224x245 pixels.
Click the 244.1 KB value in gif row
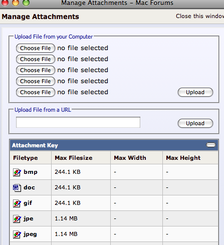68,203
